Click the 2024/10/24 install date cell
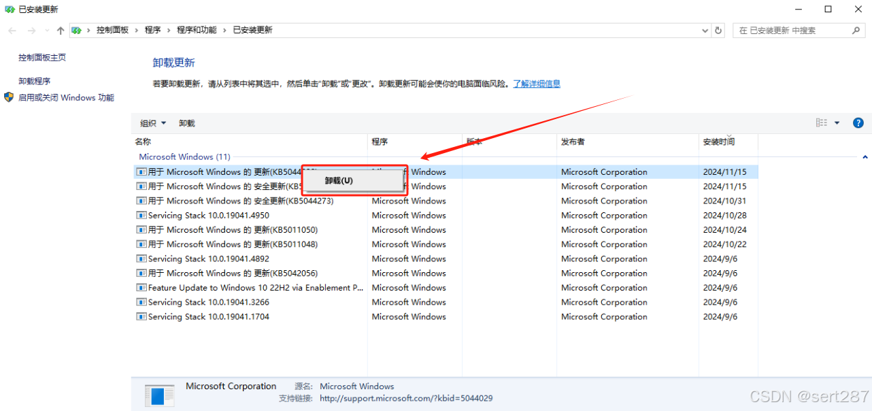The image size is (872, 411). coord(724,230)
